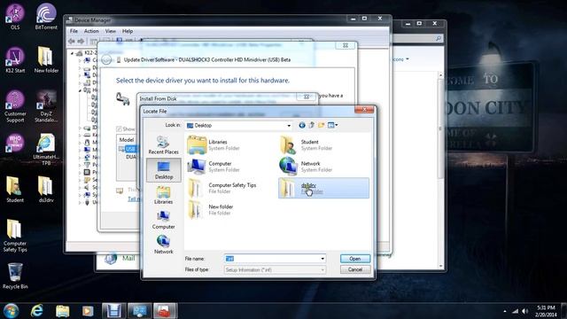Image resolution: width=567 pixels, height=319 pixels.
Task: Open Help menu in Device Manager
Action: pyautogui.click(x=128, y=31)
